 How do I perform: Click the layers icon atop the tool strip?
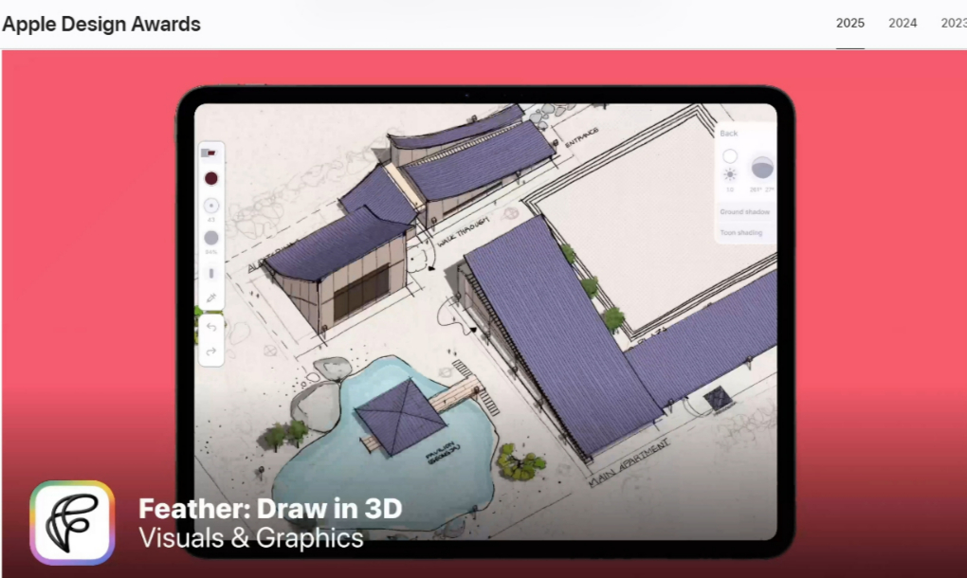pyautogui.click(x=210, y=153)
